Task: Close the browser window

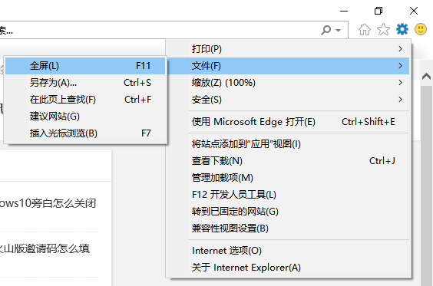Action: (x=414, y=11)
